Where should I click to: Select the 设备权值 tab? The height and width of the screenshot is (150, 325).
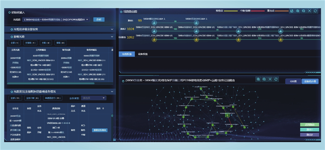(x=143, y=54)
